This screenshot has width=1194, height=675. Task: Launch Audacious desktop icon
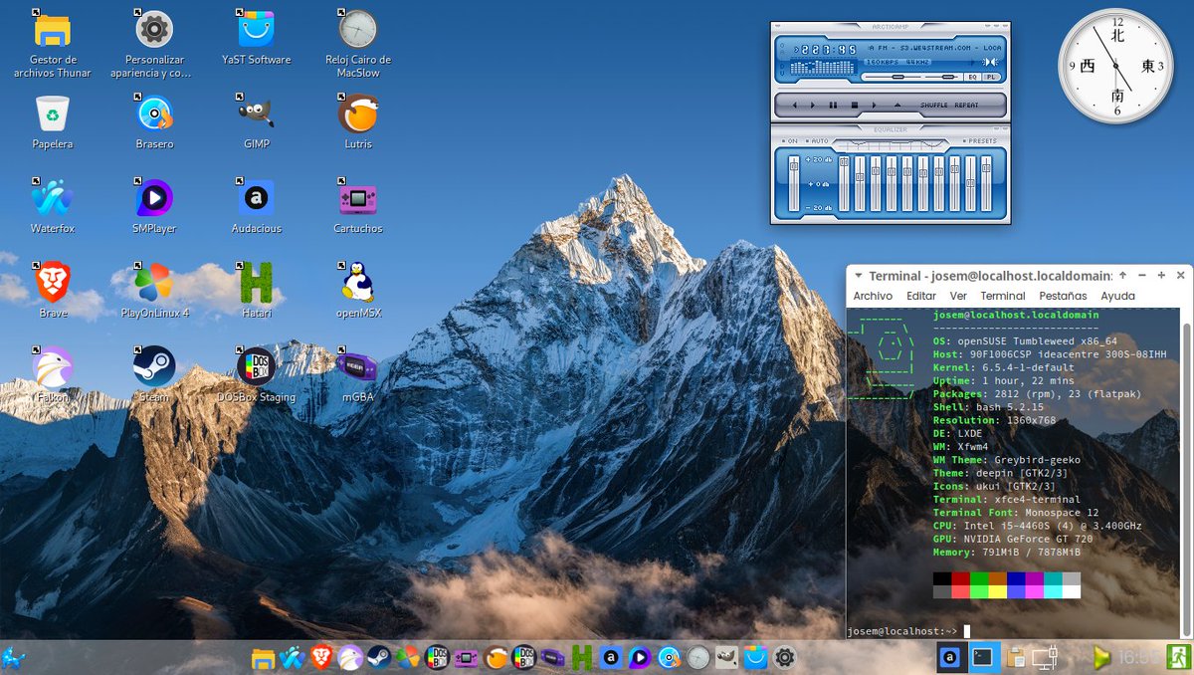256,206
